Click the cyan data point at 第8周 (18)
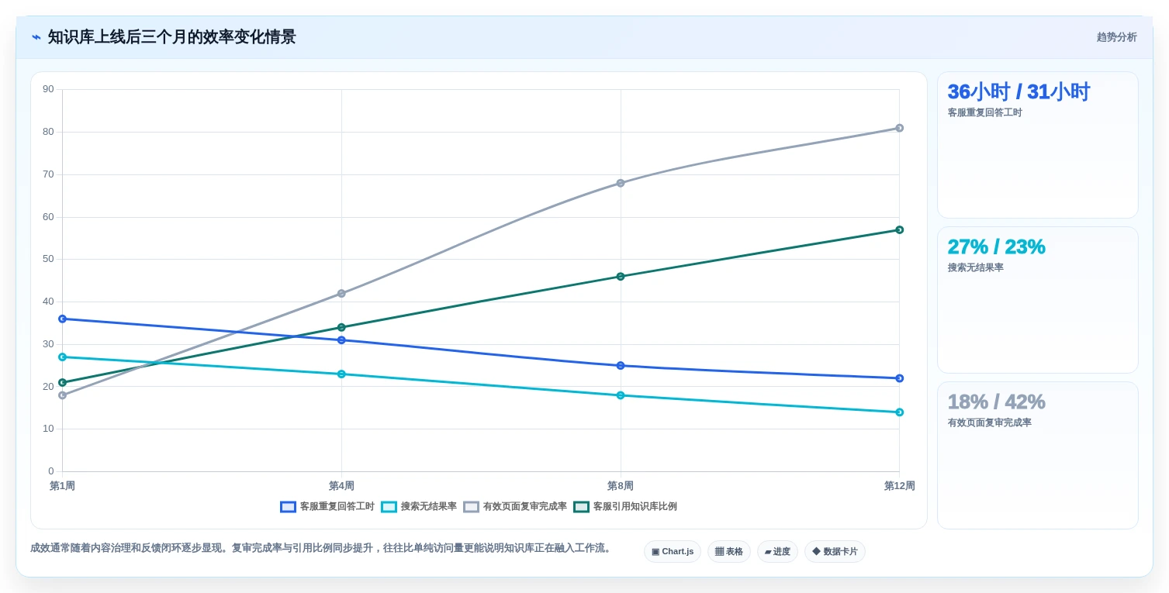 coord(621,395)
